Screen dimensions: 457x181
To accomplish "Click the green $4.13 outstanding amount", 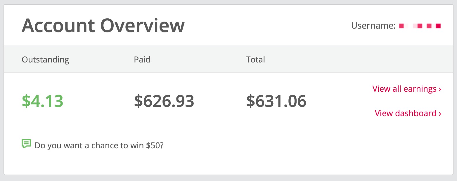I will (43, 101).
